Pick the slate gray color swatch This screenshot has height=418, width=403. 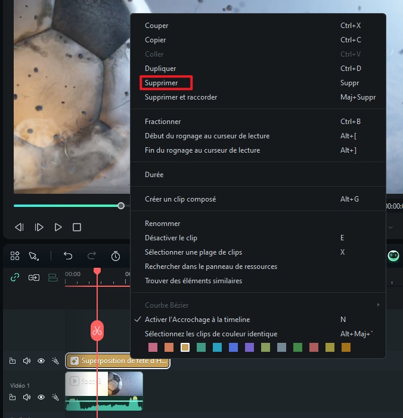(x=282, y=348)
